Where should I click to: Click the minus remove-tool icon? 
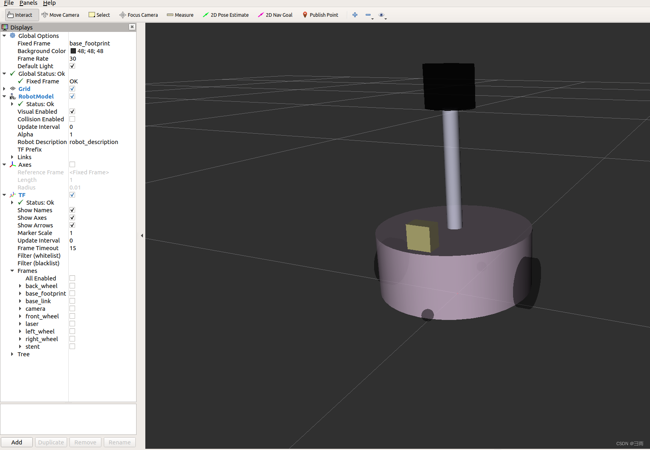pyautogui.click(x=368, y=15)
